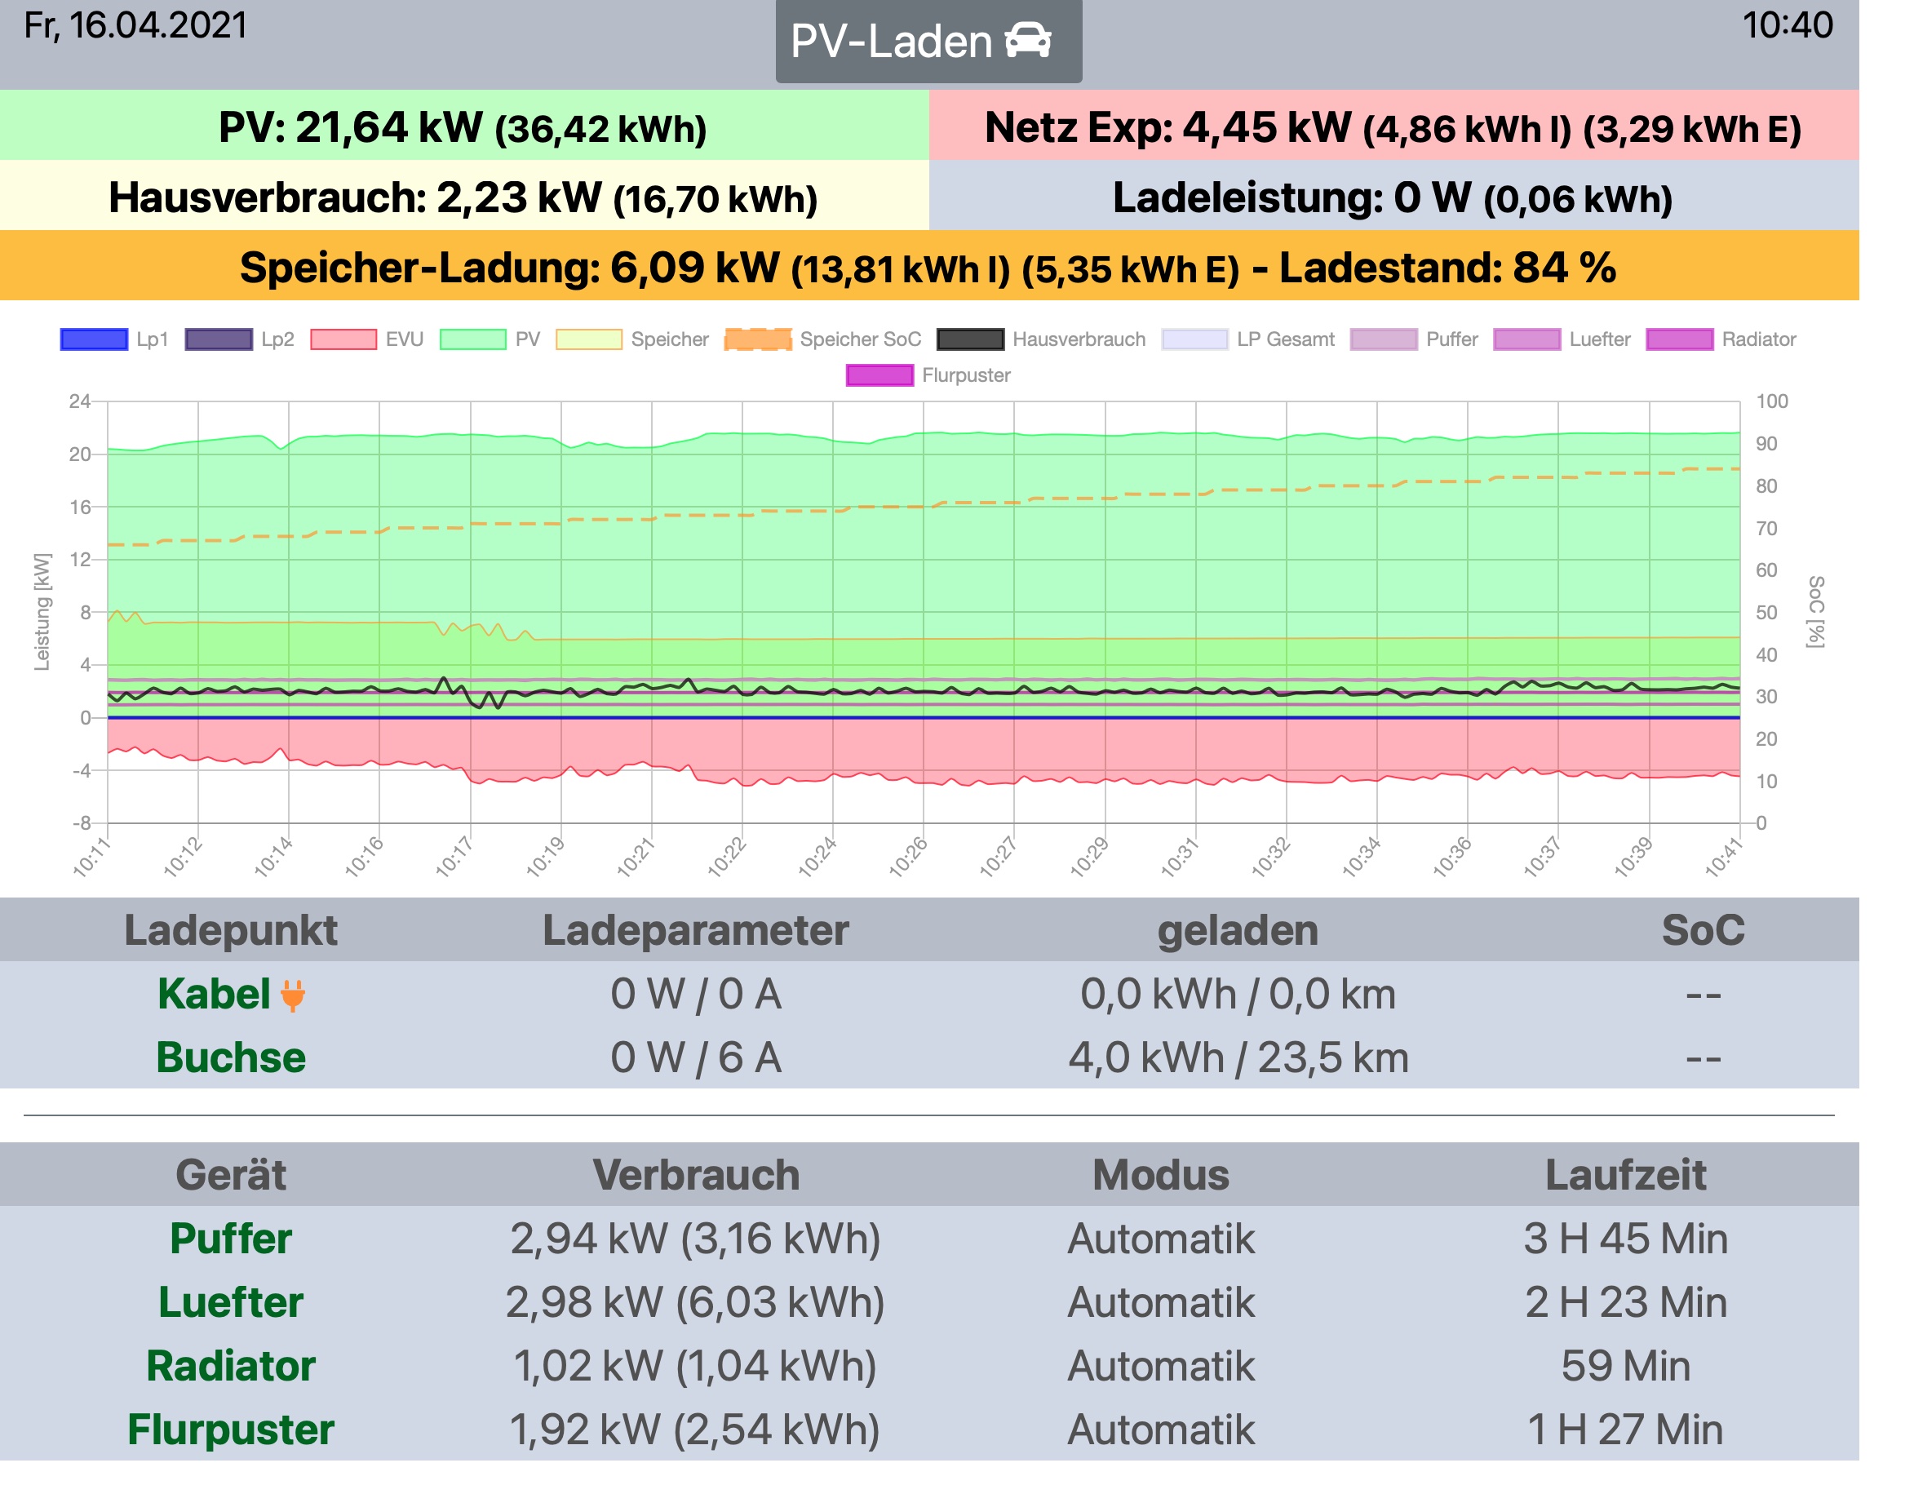The height and width of the screenshot is (1485, 1914).
Task: Toggle Flurpuster legend entry
Action: [x=879, y=375]
